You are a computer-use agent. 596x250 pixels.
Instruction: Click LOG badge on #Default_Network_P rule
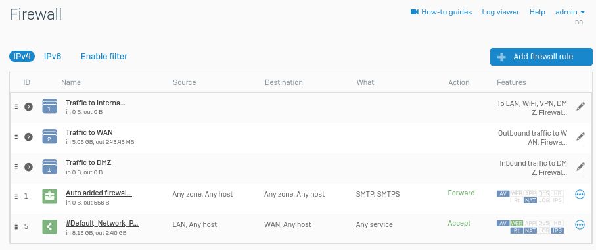[x=543, y=230]
